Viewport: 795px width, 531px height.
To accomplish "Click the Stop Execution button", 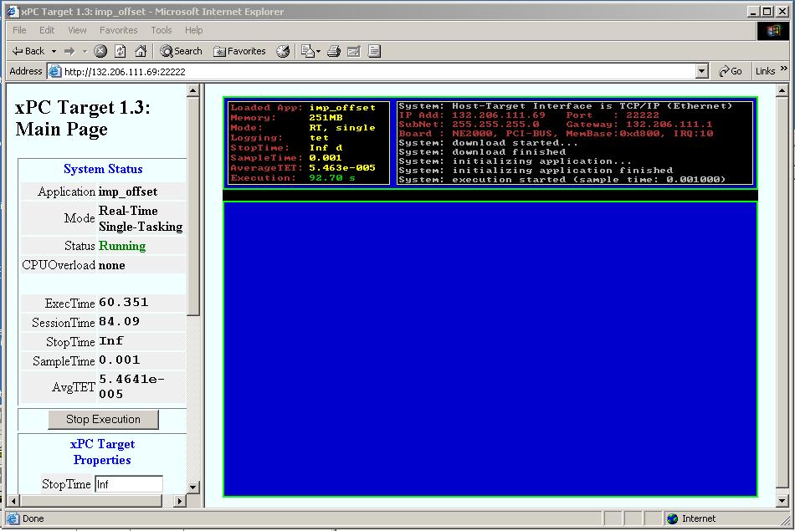I will [104, 420].
